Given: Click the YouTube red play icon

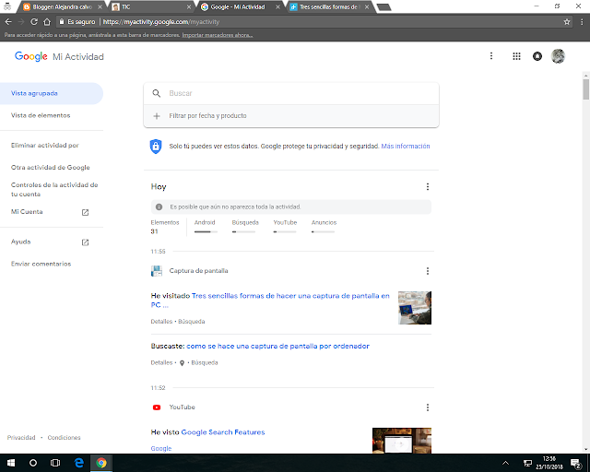Looking at the screenshot, I should 157,407.
